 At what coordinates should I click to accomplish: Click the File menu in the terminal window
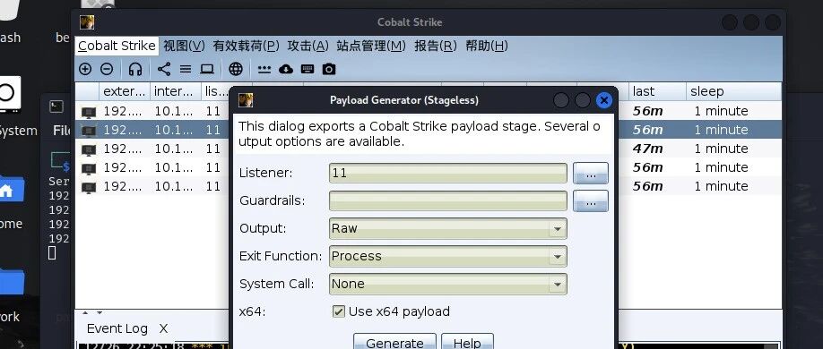click(61, 131)
